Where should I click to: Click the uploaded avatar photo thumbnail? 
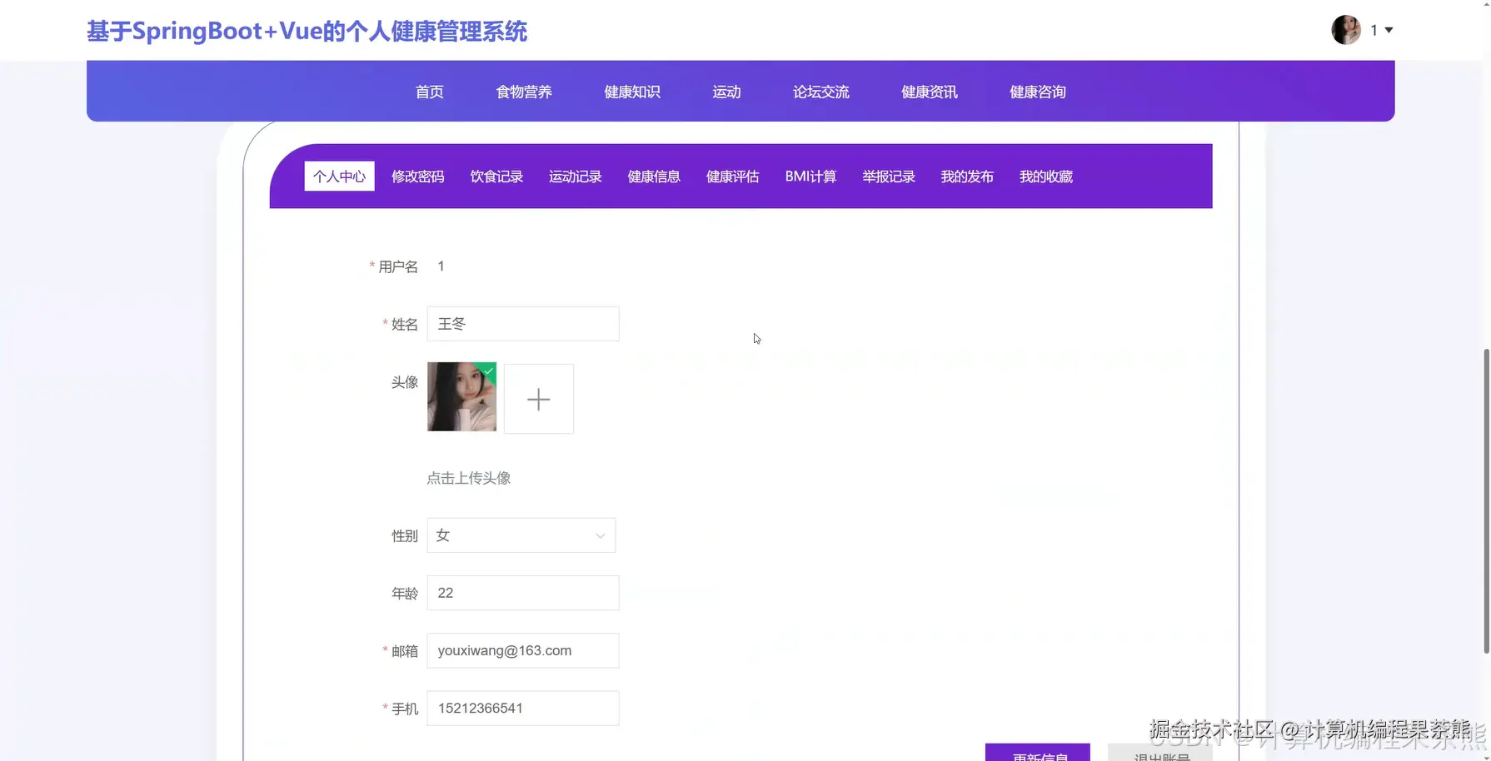pyautogui.click(x=461, y=397)
